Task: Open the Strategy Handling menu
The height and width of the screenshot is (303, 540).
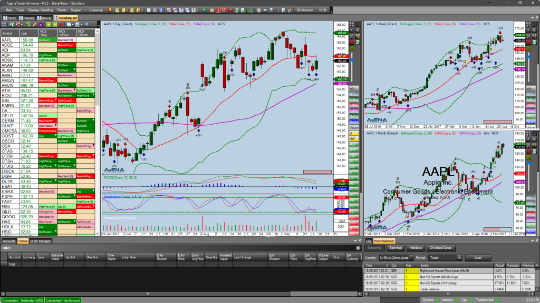Action: pyautogui.click(x=40, y=10)
